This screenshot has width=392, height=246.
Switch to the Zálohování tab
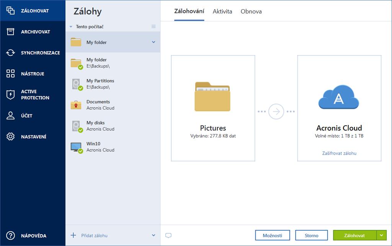(189, 11)
